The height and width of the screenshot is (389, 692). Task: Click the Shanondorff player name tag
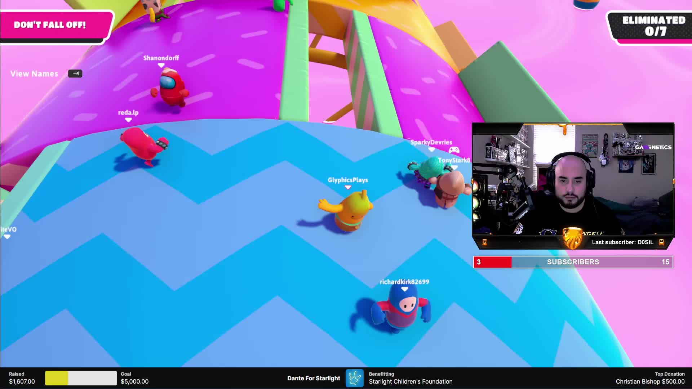(x=161, y=58)
